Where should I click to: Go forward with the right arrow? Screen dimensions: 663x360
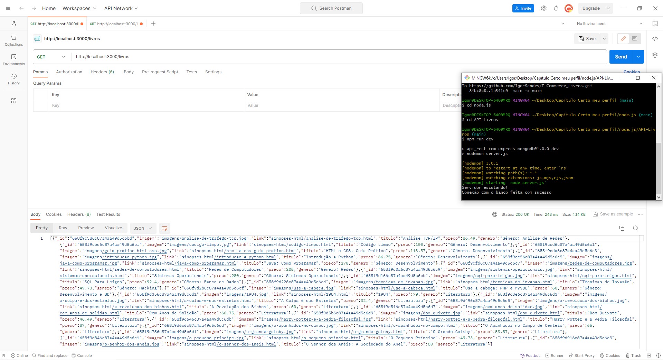(x=34, y=8)
